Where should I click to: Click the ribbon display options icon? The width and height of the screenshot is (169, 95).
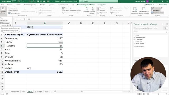coord(152,1)
